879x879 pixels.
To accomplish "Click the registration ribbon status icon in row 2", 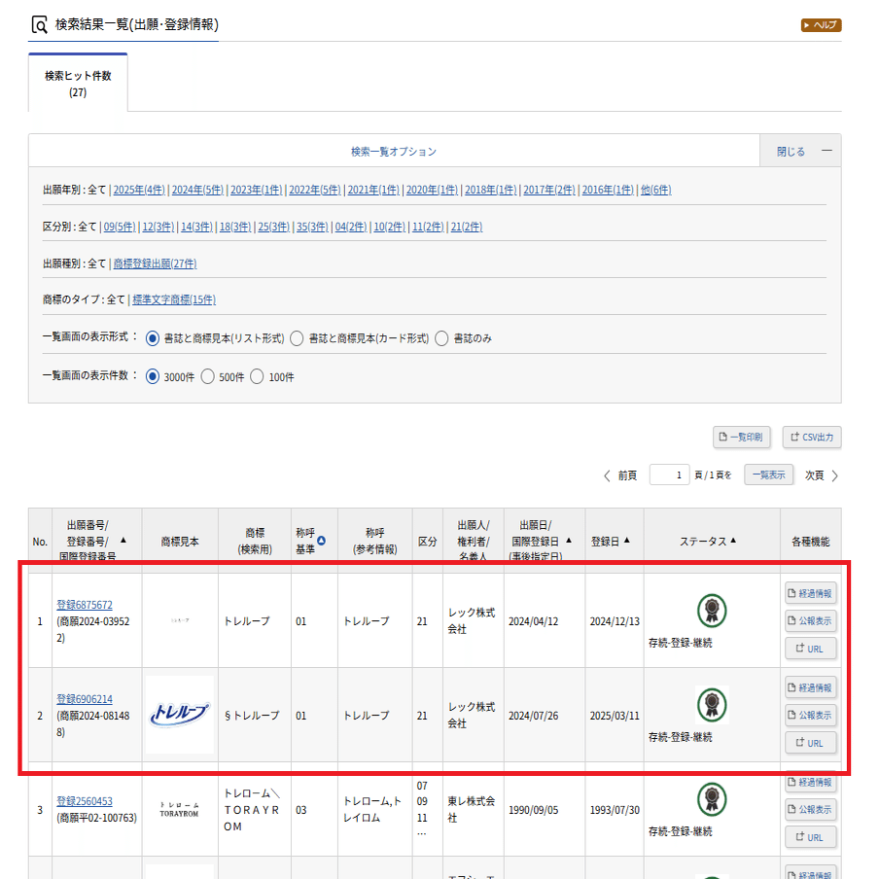I will pos(712,705).
